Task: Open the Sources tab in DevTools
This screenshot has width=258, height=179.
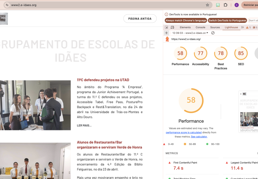Action: [x=215, y=27]
